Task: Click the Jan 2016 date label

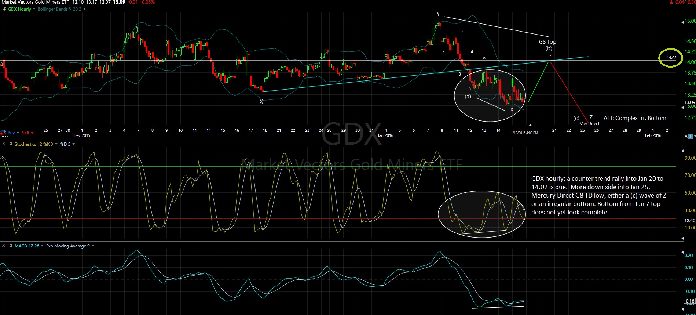Action: tap(385, 135)
